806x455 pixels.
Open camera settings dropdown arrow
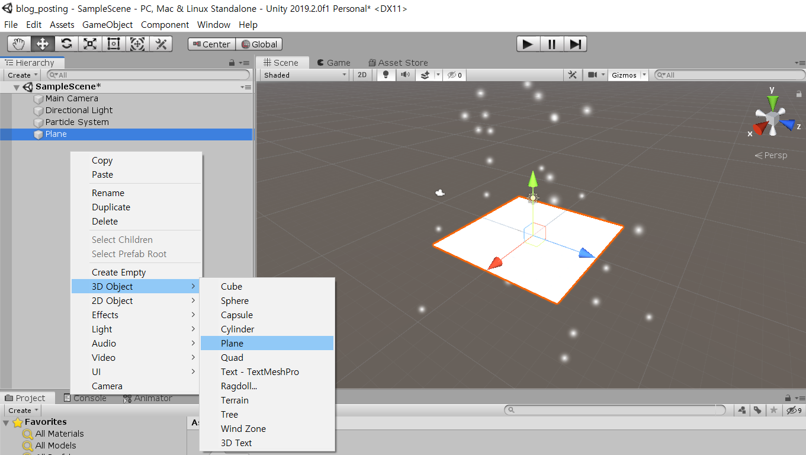coord(603,75)
